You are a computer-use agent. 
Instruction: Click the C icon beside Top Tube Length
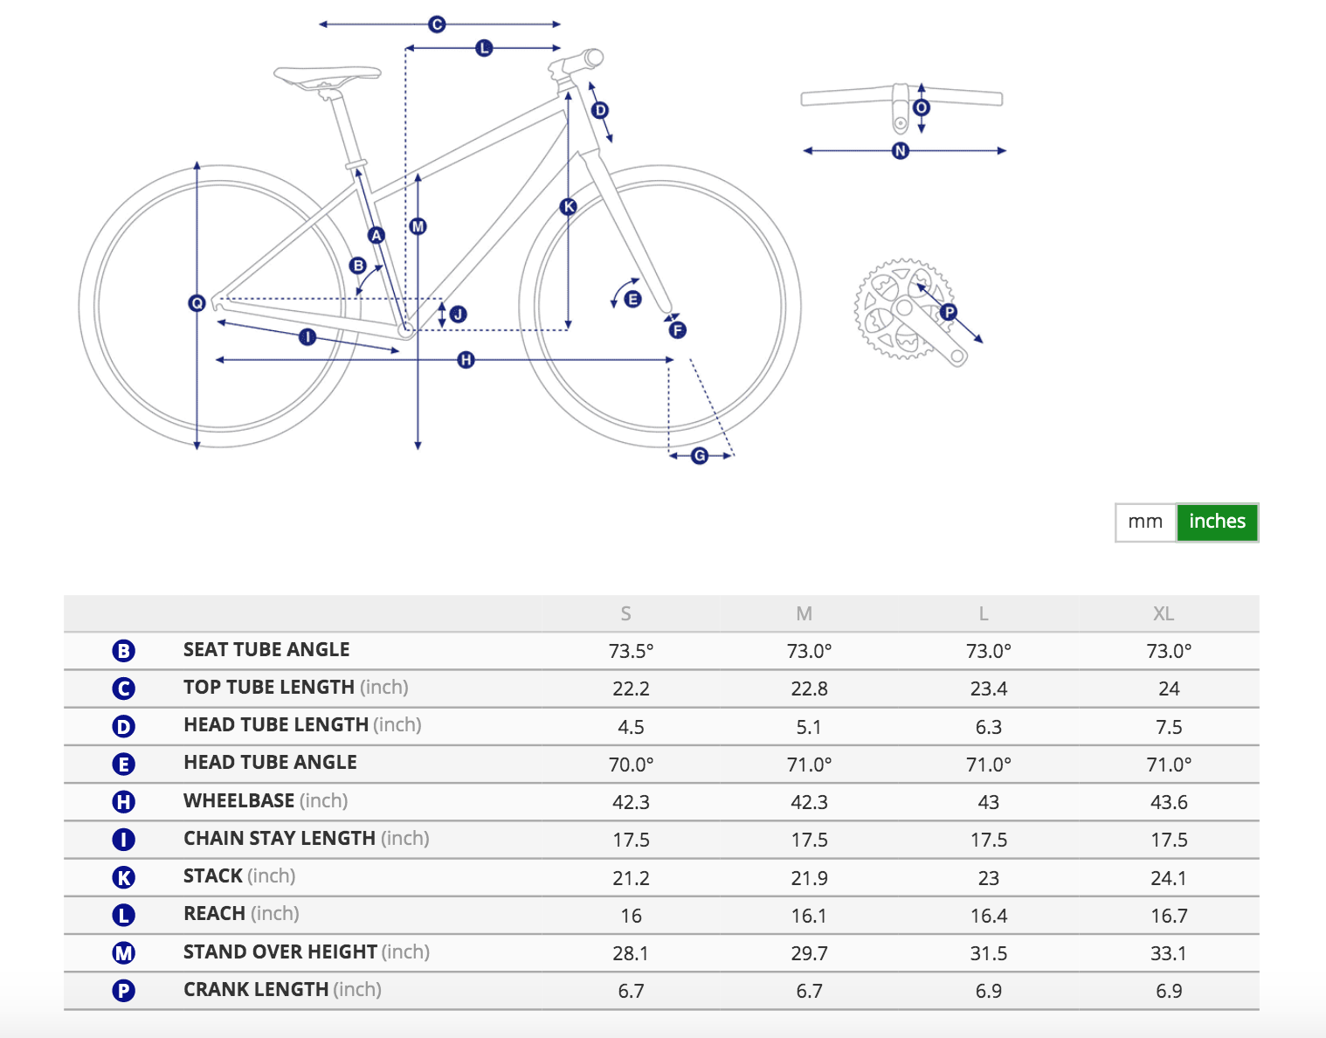click(x=124, y=689)
